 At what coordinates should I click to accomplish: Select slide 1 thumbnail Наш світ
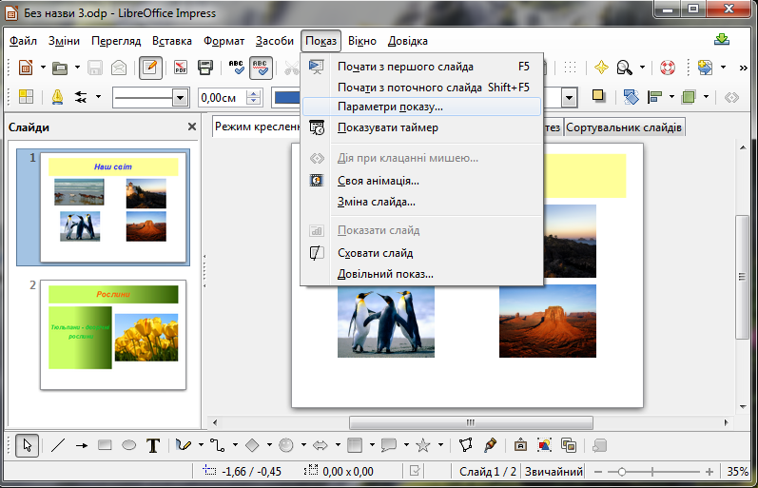(x=113, y=207)
